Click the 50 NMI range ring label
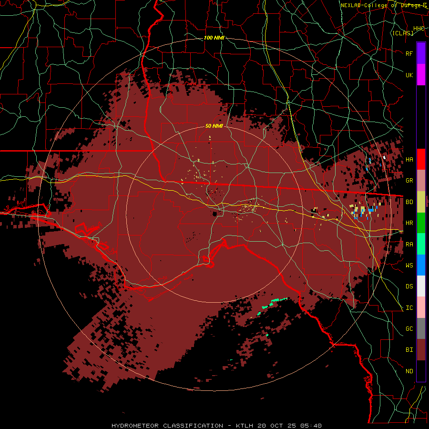This screenshot has width=429, height=429. [214, 126]
